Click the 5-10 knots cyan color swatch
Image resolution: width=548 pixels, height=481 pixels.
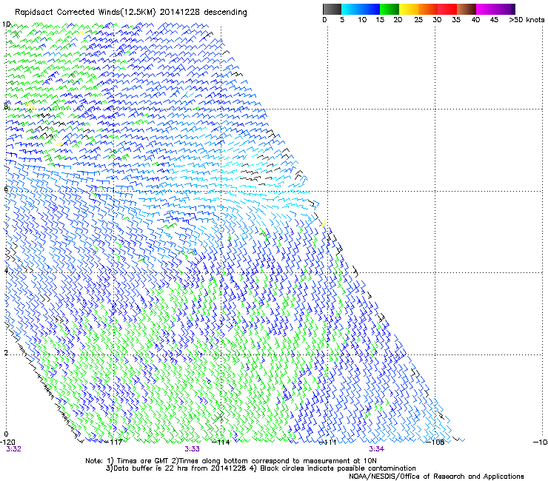point(350,9)
